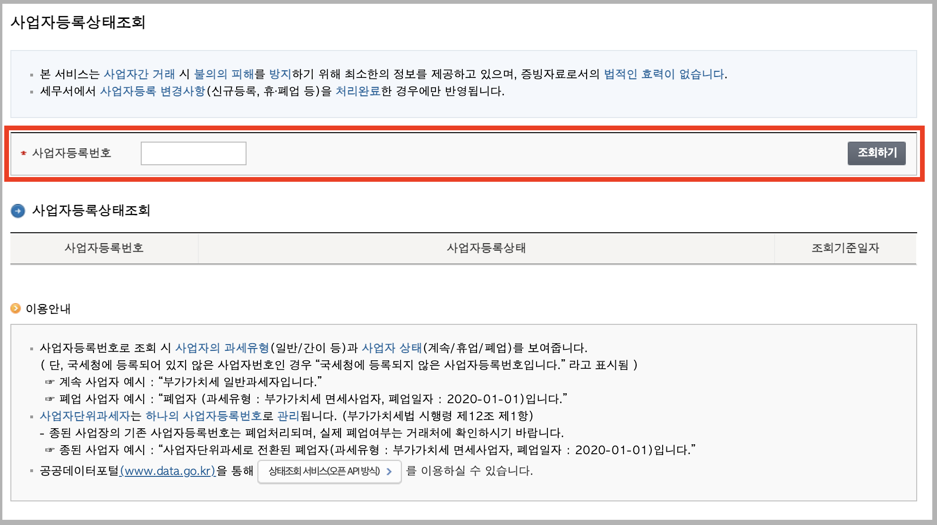Select the 조회기준일자 table column header
The height and width of the screenshot is (525, 937).
tap(845, 248)
